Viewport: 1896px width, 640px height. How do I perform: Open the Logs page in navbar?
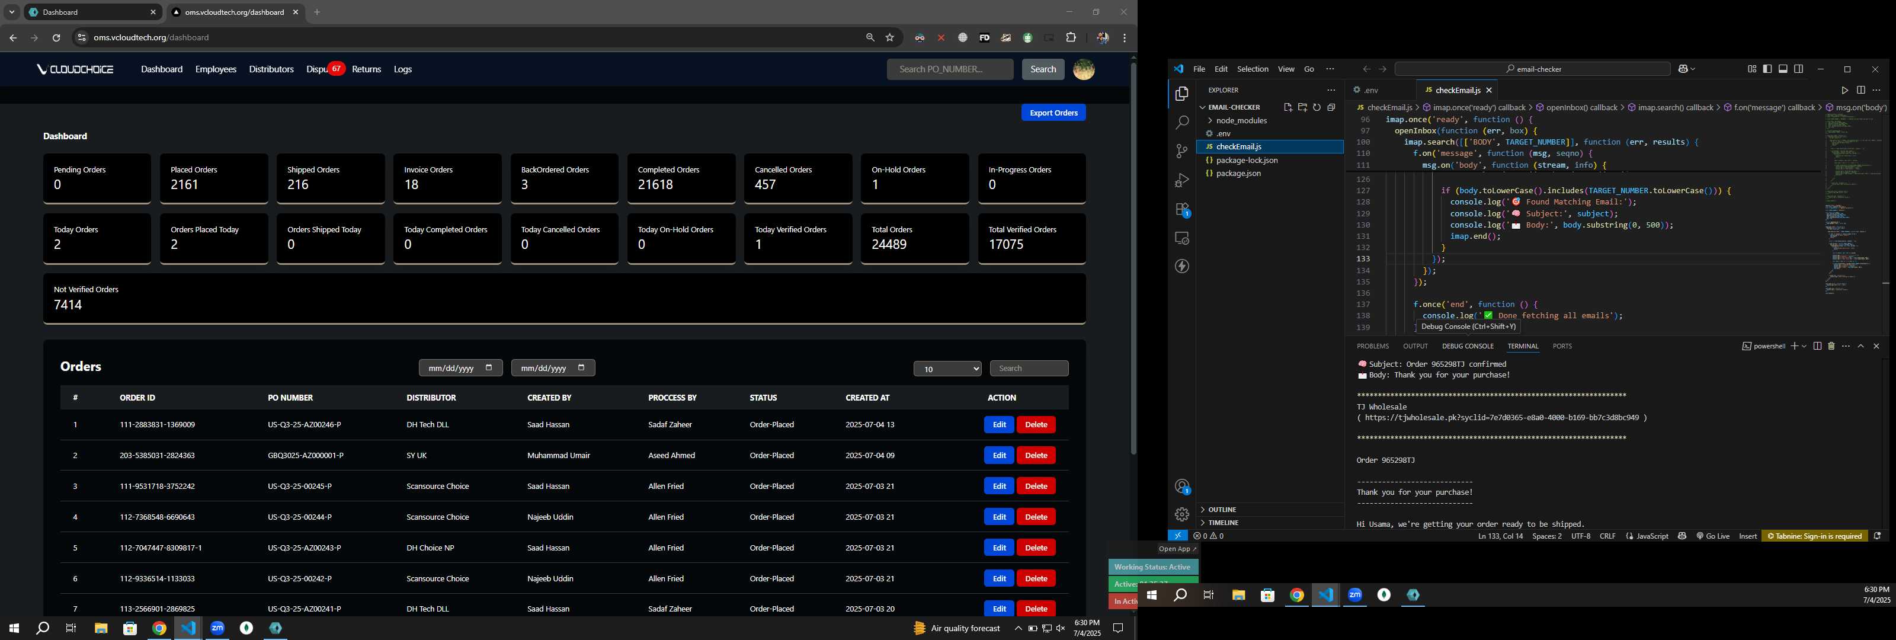(x=403, y=69)
